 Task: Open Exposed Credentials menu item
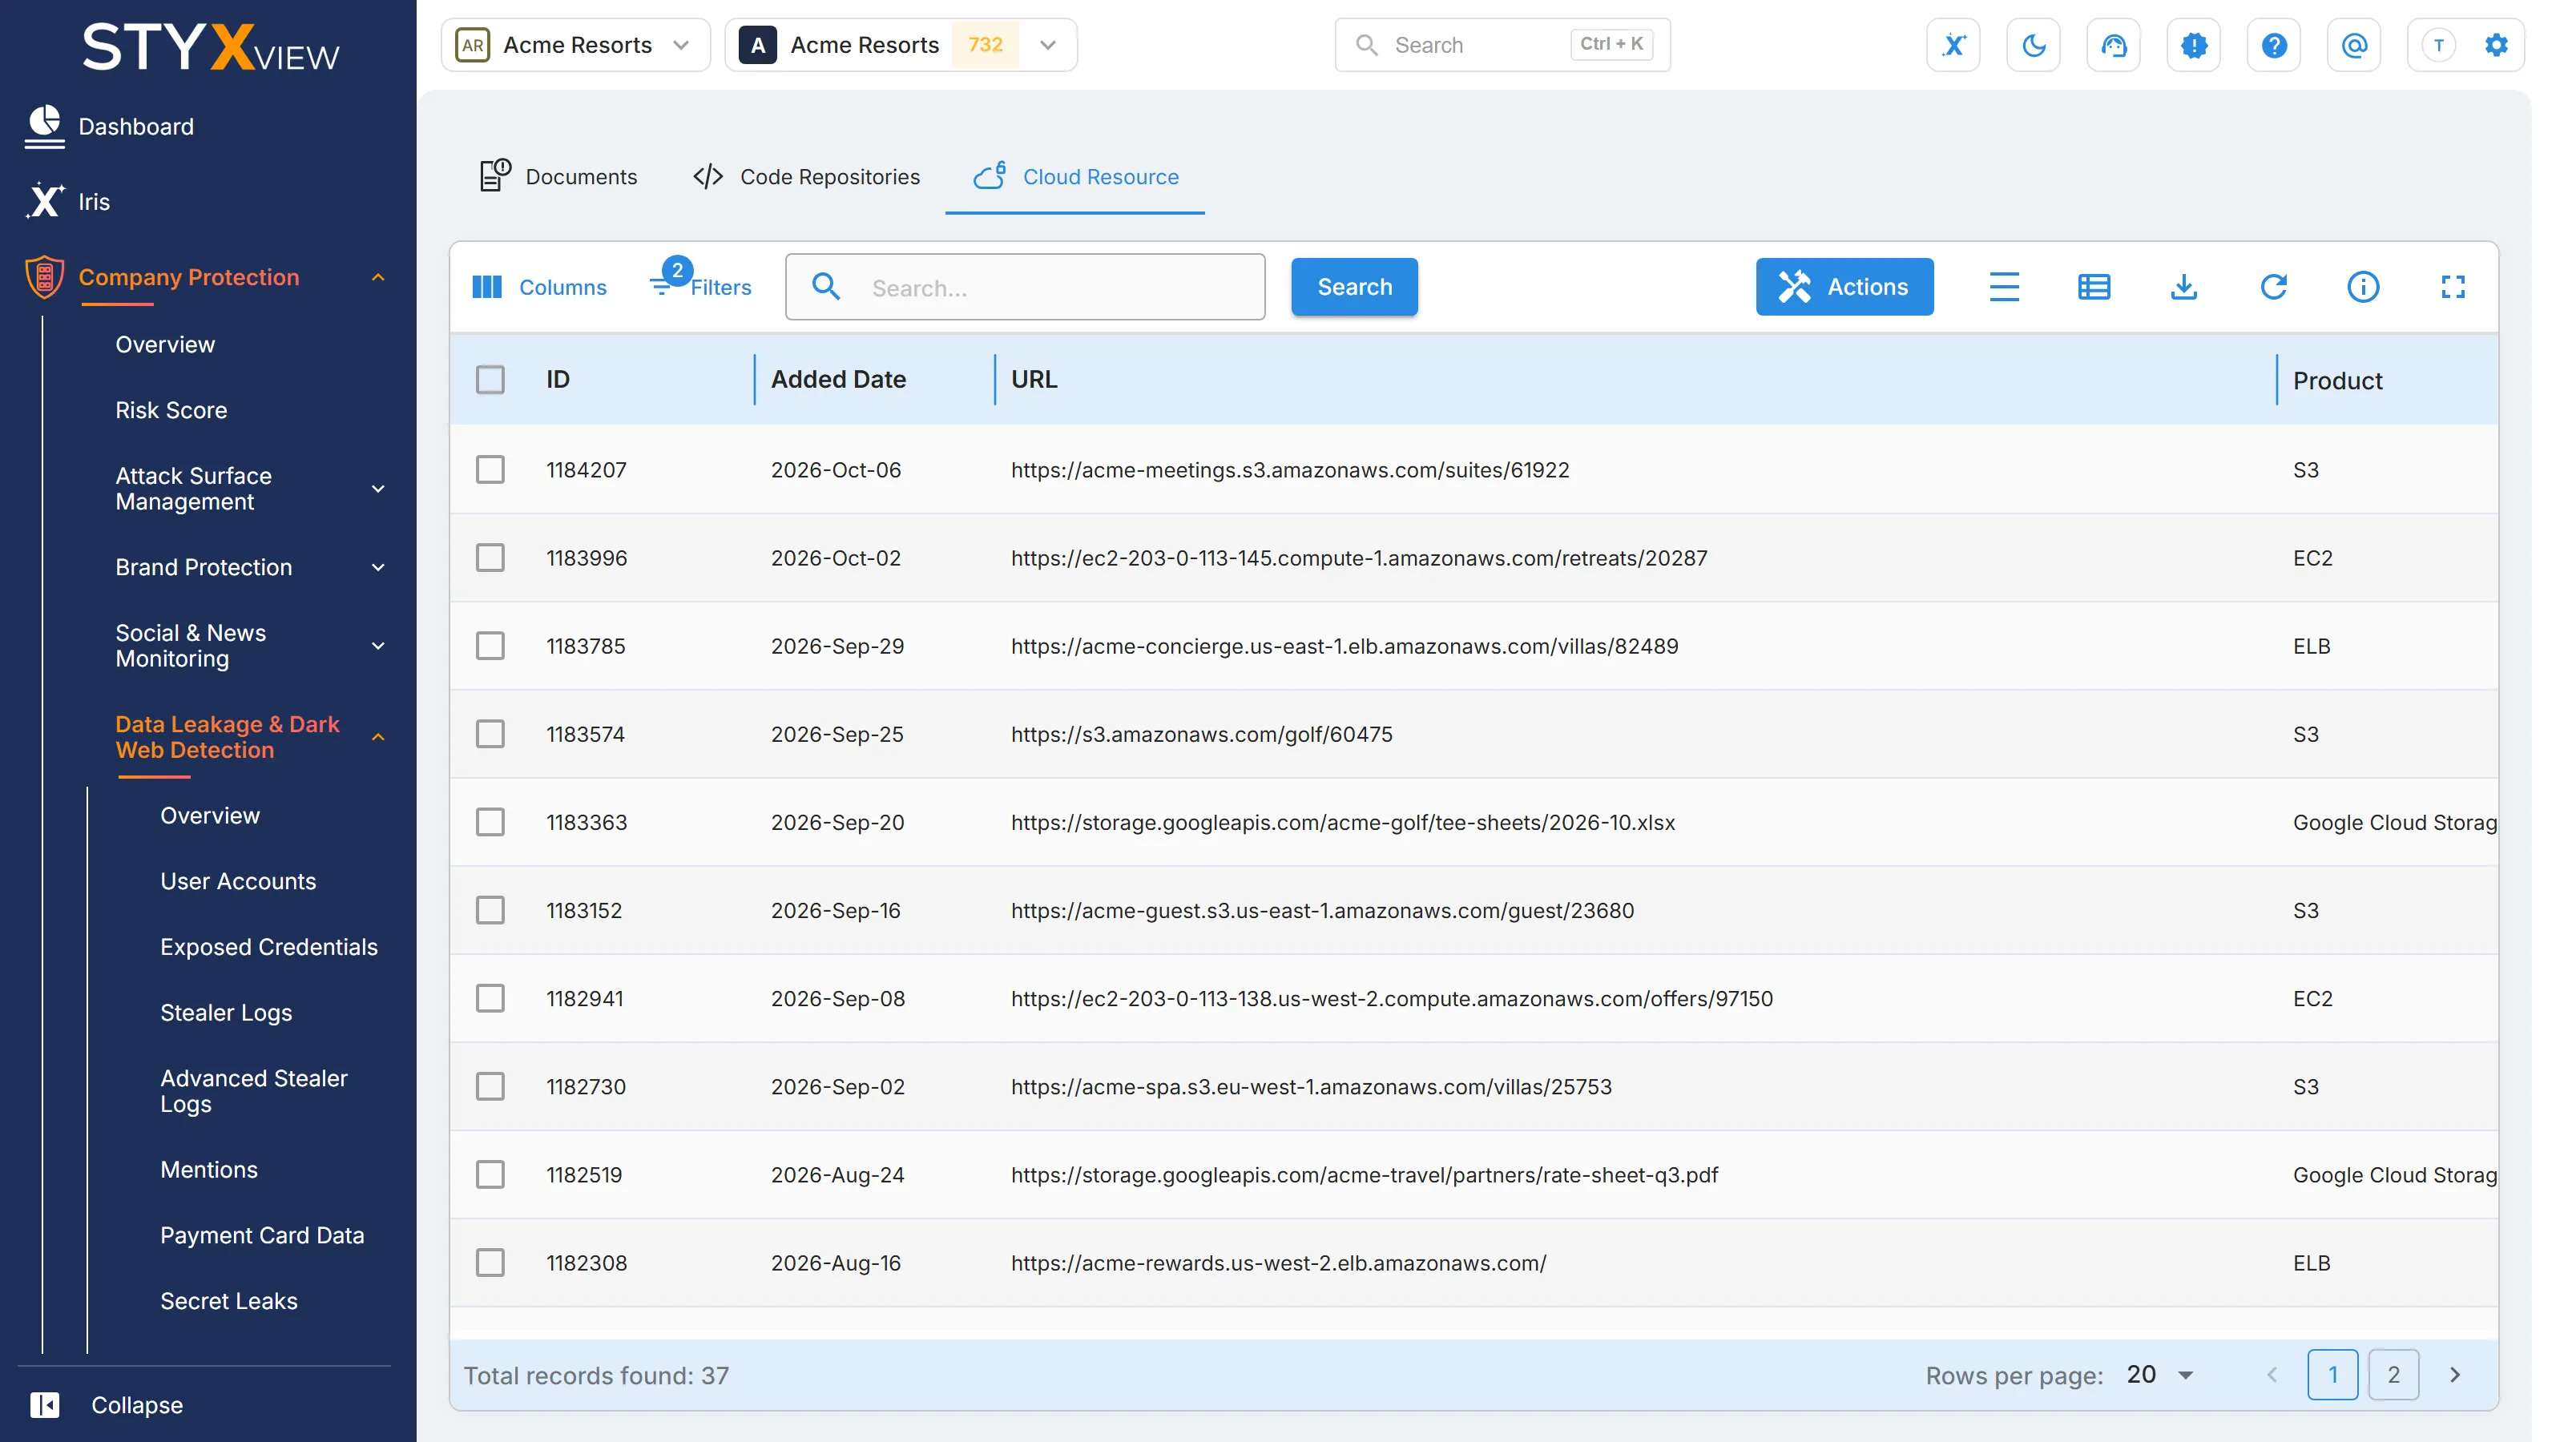click(268, 946)
